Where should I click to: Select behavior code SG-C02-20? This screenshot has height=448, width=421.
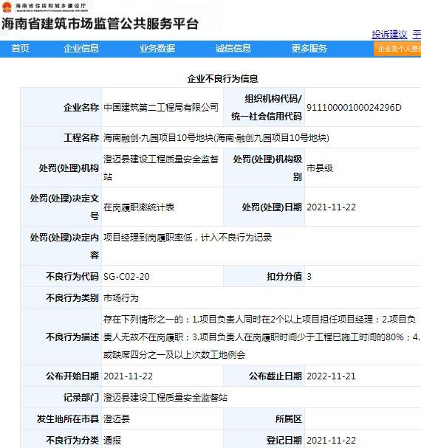coord(126,277)
